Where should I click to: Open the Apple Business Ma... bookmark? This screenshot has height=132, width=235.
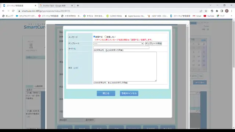point(135,16)
